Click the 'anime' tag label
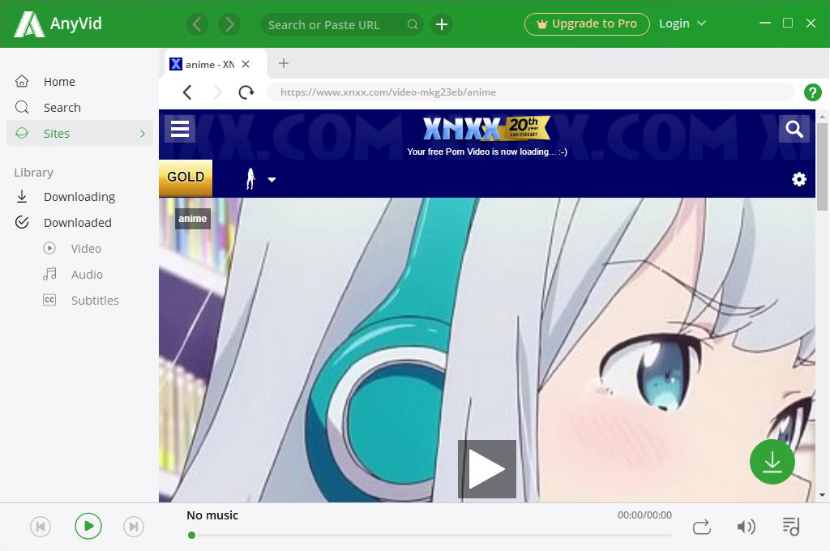830x551 pixels. [x=193, y=219]
